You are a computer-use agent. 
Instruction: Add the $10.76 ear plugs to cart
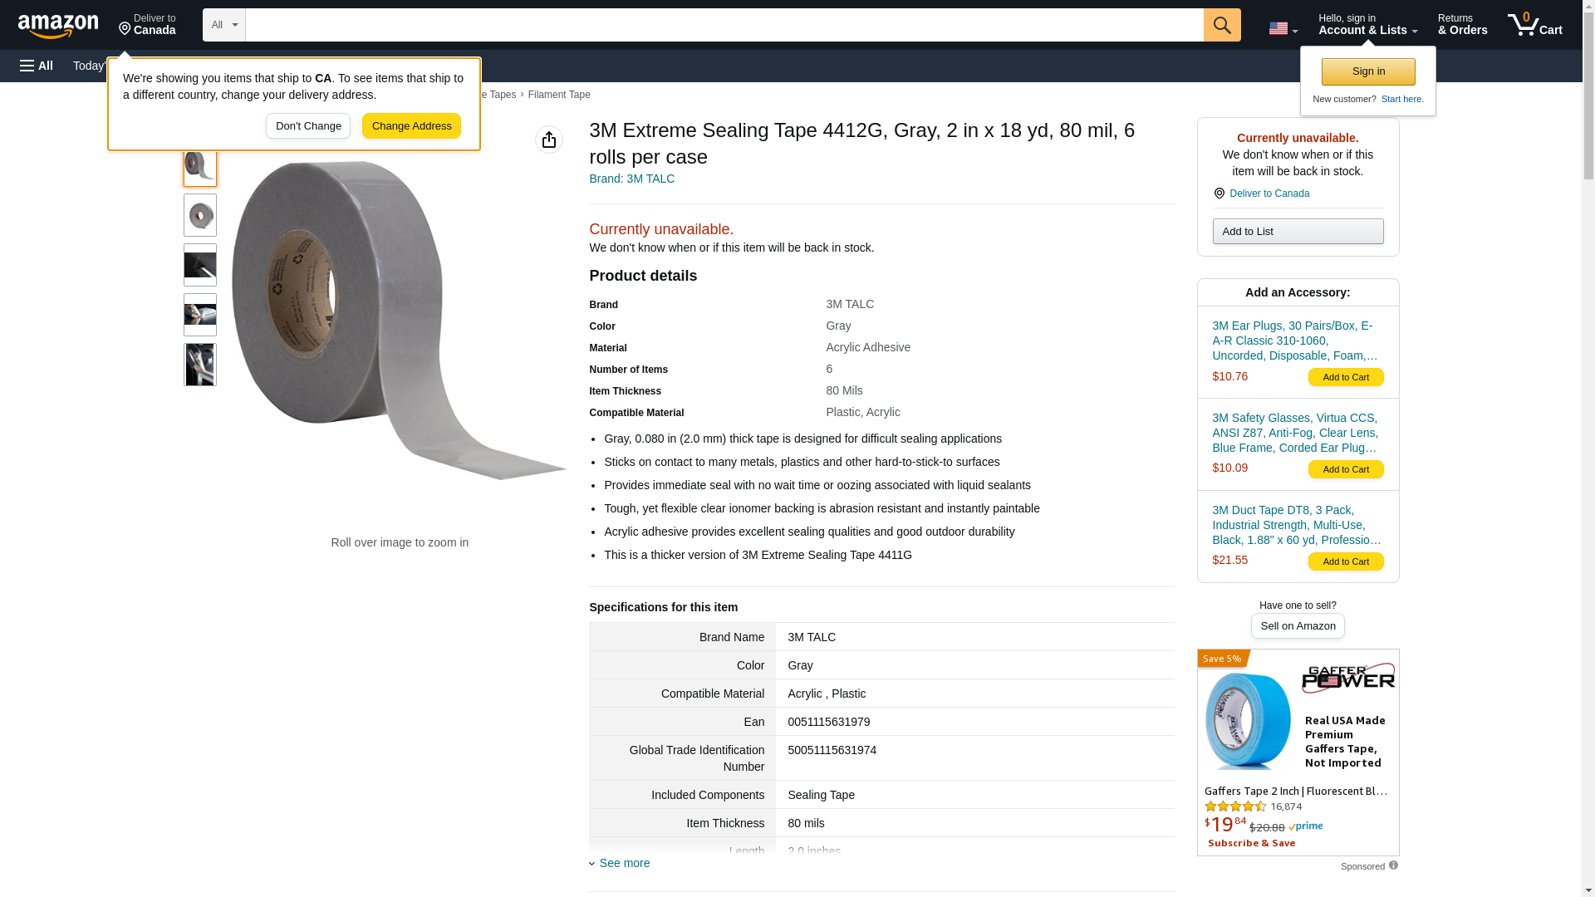coord(1346,377)
